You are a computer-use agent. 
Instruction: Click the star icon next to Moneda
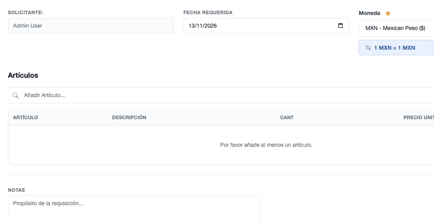[x=388, y=13]
